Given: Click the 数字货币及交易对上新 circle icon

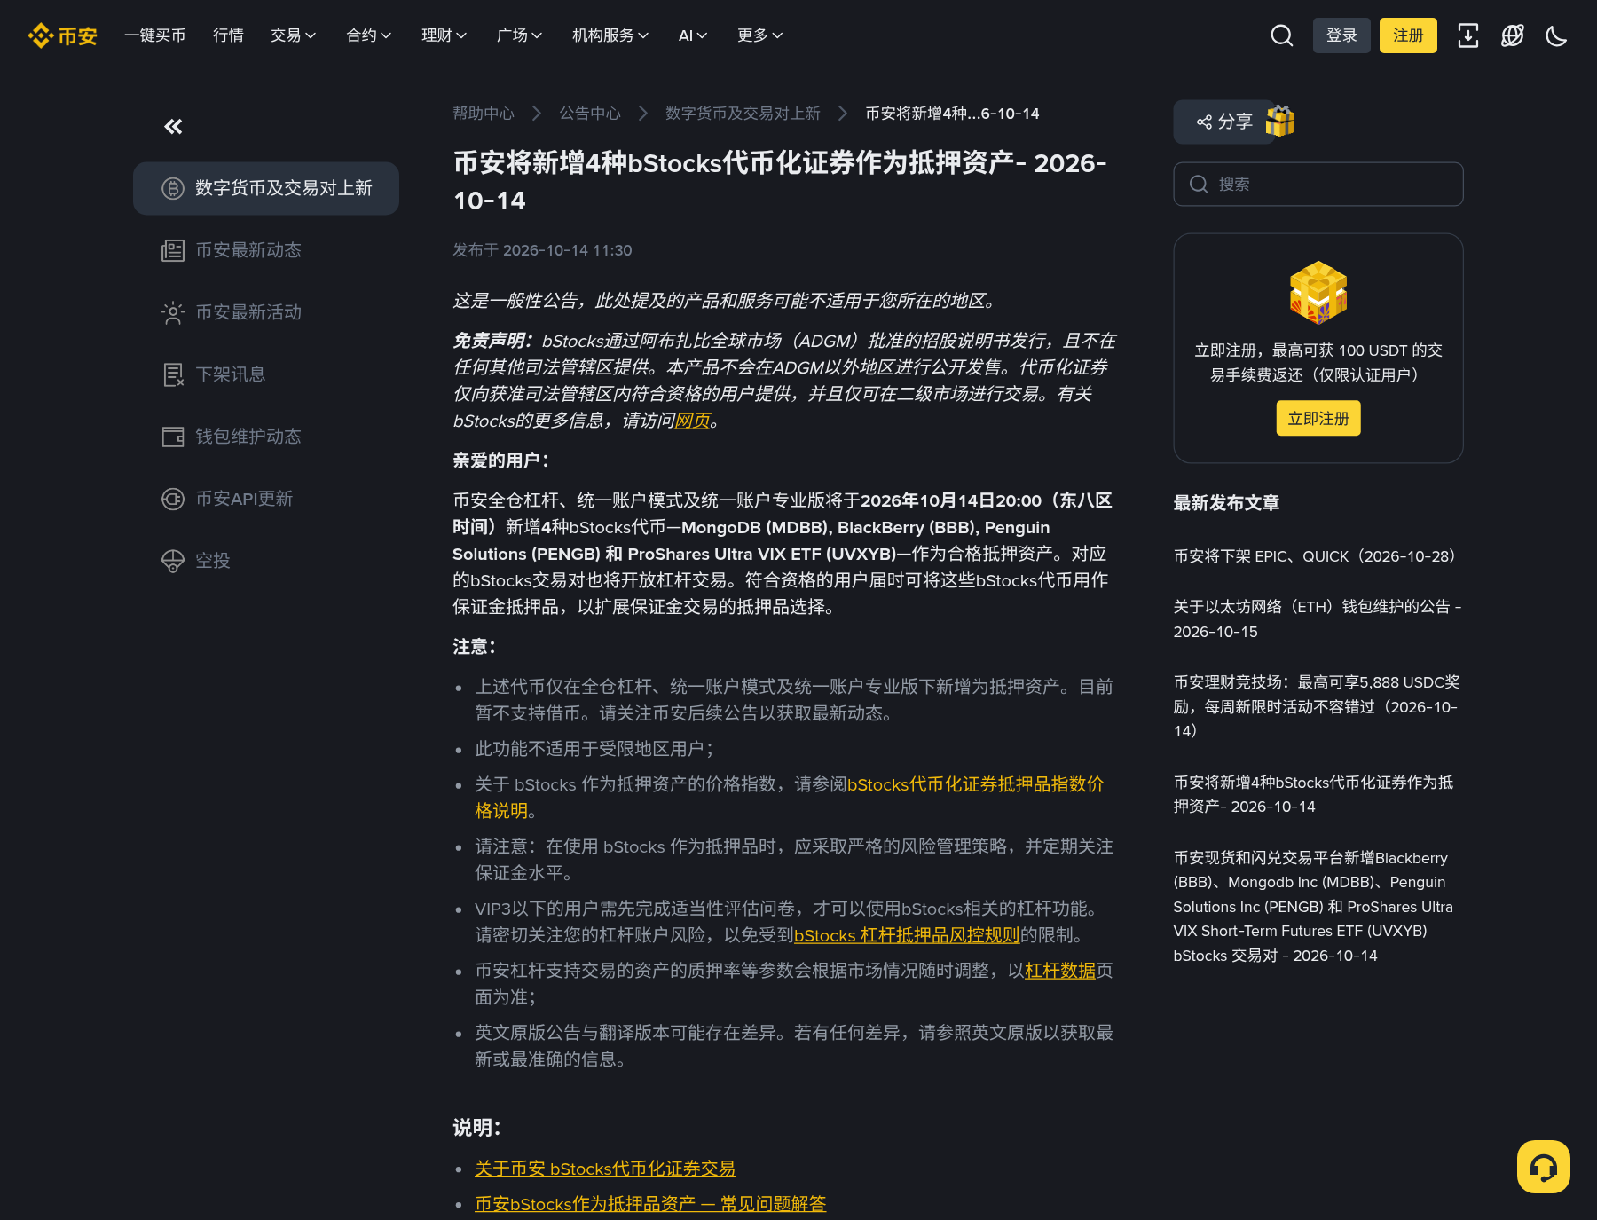Looking at the screenshot, I should pos(172,188).
